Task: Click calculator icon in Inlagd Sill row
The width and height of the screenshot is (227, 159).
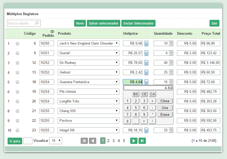Action: [146, 130]
